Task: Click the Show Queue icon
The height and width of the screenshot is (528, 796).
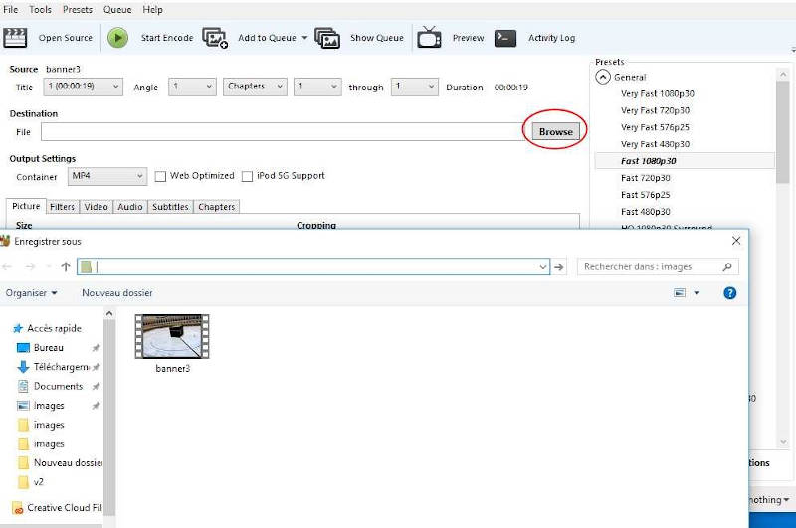Action: pos(327,38)
